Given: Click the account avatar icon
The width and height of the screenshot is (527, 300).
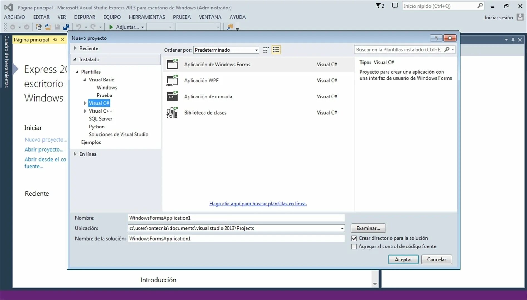Looking at the screenshot, I should 520,17.
